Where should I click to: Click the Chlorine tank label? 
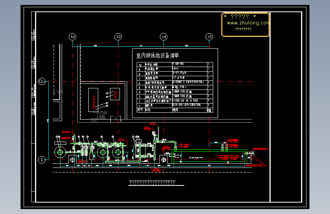(x=94, y=102)
